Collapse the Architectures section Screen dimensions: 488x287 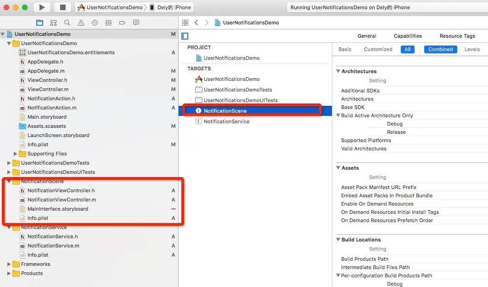pos(338,71)
